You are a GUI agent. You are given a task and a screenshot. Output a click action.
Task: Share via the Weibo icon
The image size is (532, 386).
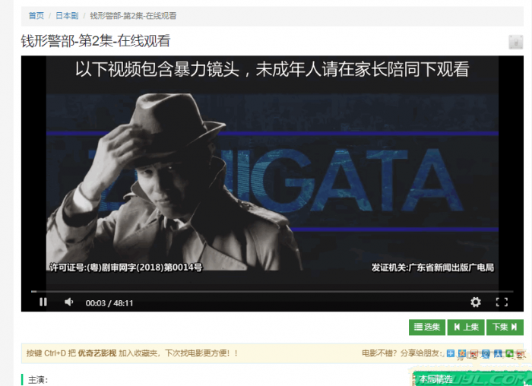tap(474, 353)
